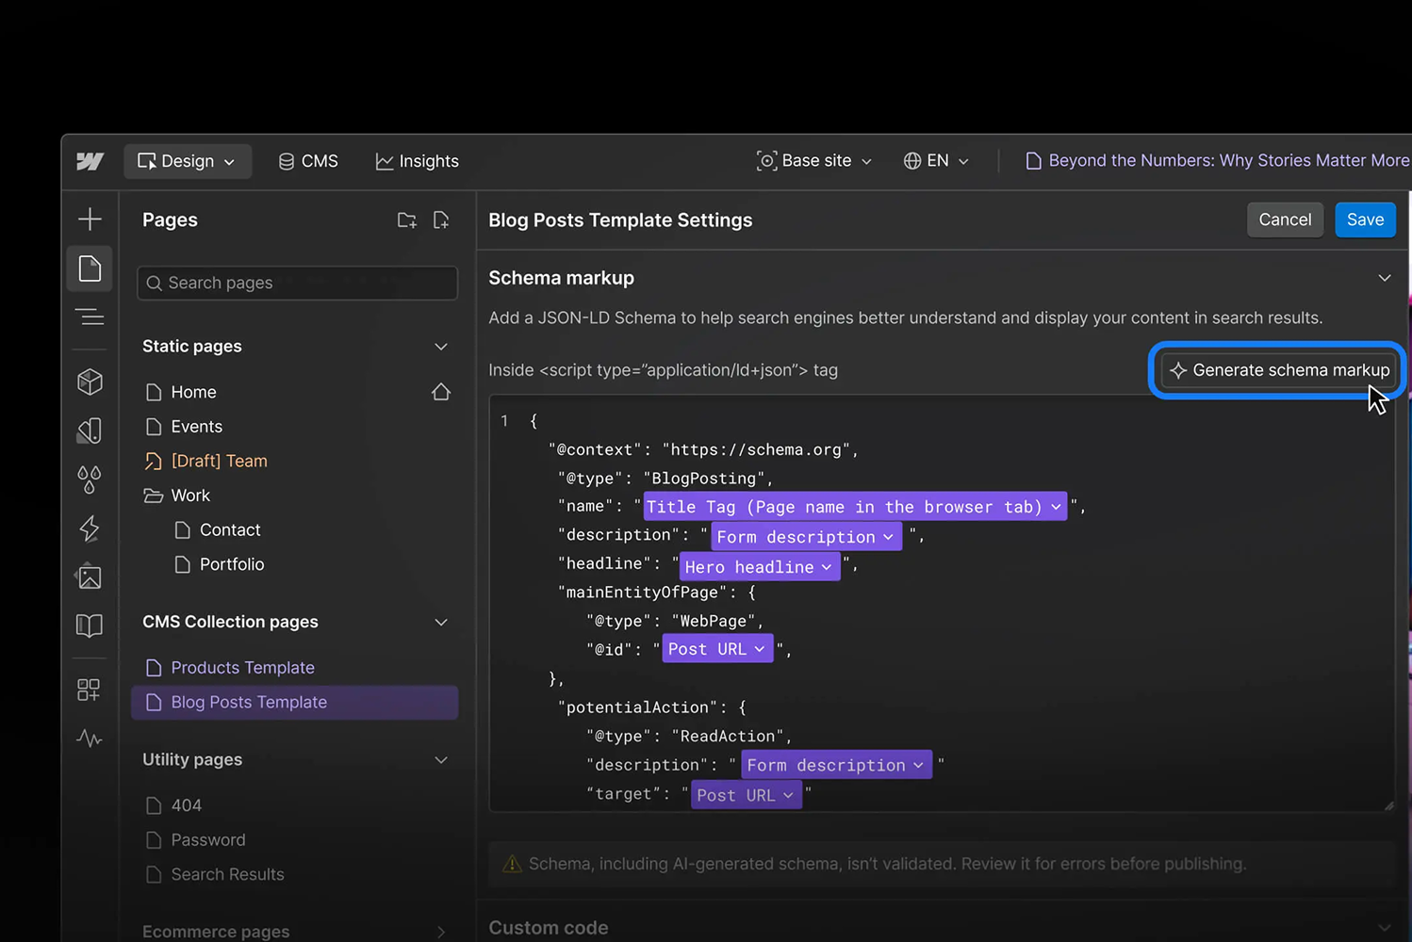Collapse the Schema markup section
The width and height of the screenshot is (1412, 942).
[1384, 278]
